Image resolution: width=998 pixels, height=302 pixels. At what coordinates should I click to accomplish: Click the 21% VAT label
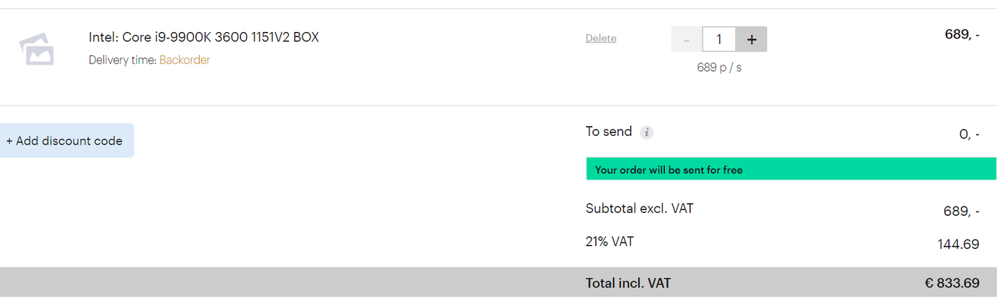click(x=609, y=241)
